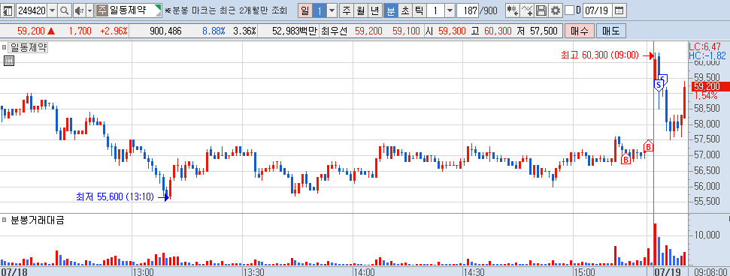Save chart with floppy disk icon
730x276 pixels.
click(541, 10)
